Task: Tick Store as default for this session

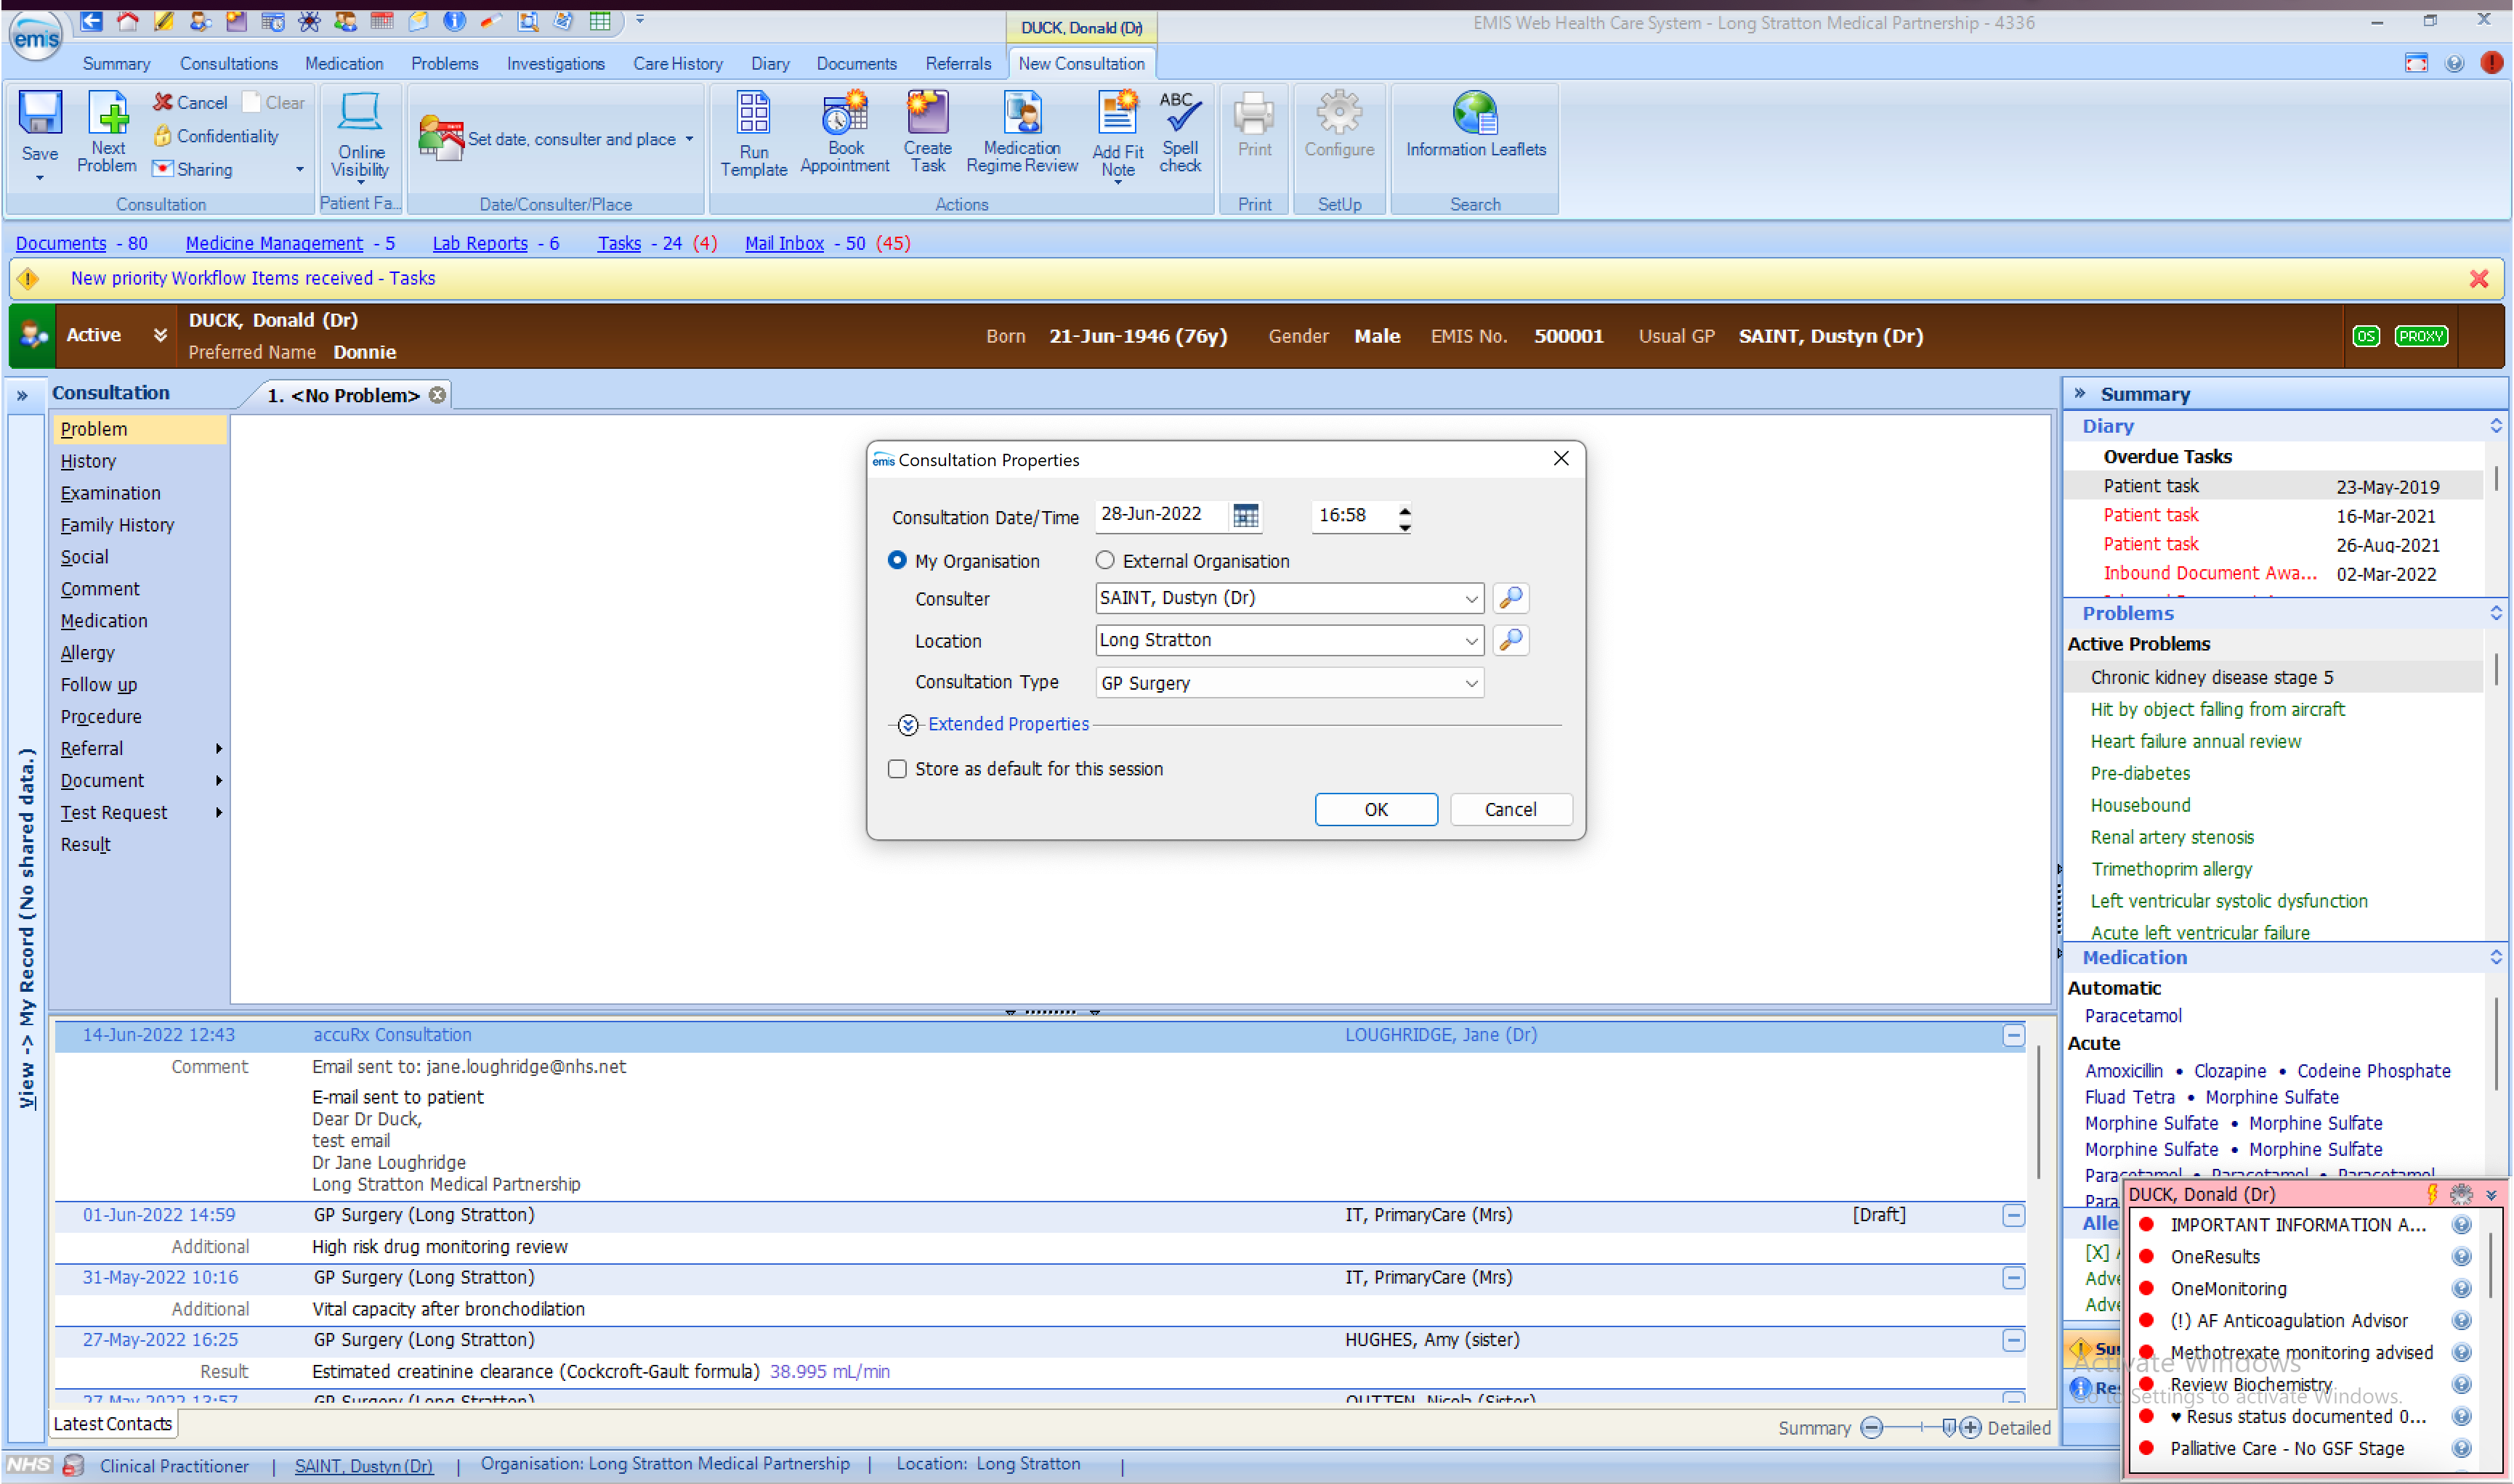Action: [x=897, y=768]
